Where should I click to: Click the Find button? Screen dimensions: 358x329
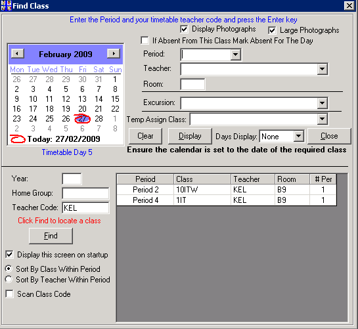pos(51,236)
